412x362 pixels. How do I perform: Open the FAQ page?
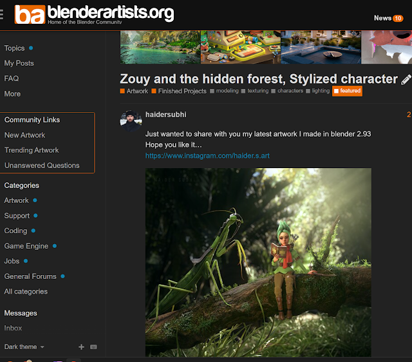click(x=12, y=79)
